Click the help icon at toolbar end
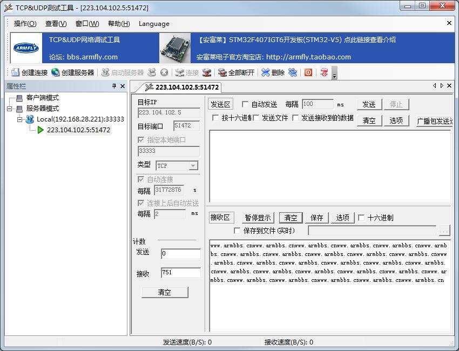This screenshot has height=351, width=459. pyautogui.click(x=324, y=72)
